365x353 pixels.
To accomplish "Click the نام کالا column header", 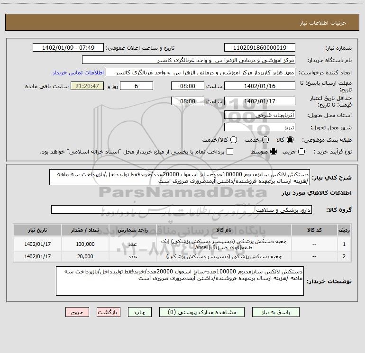I will coord(224,230).
